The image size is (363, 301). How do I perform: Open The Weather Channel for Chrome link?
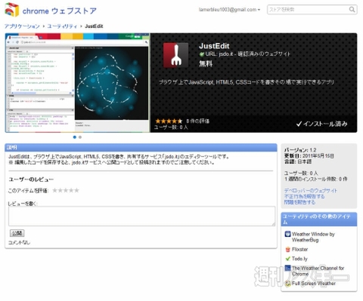click(318, 271)
